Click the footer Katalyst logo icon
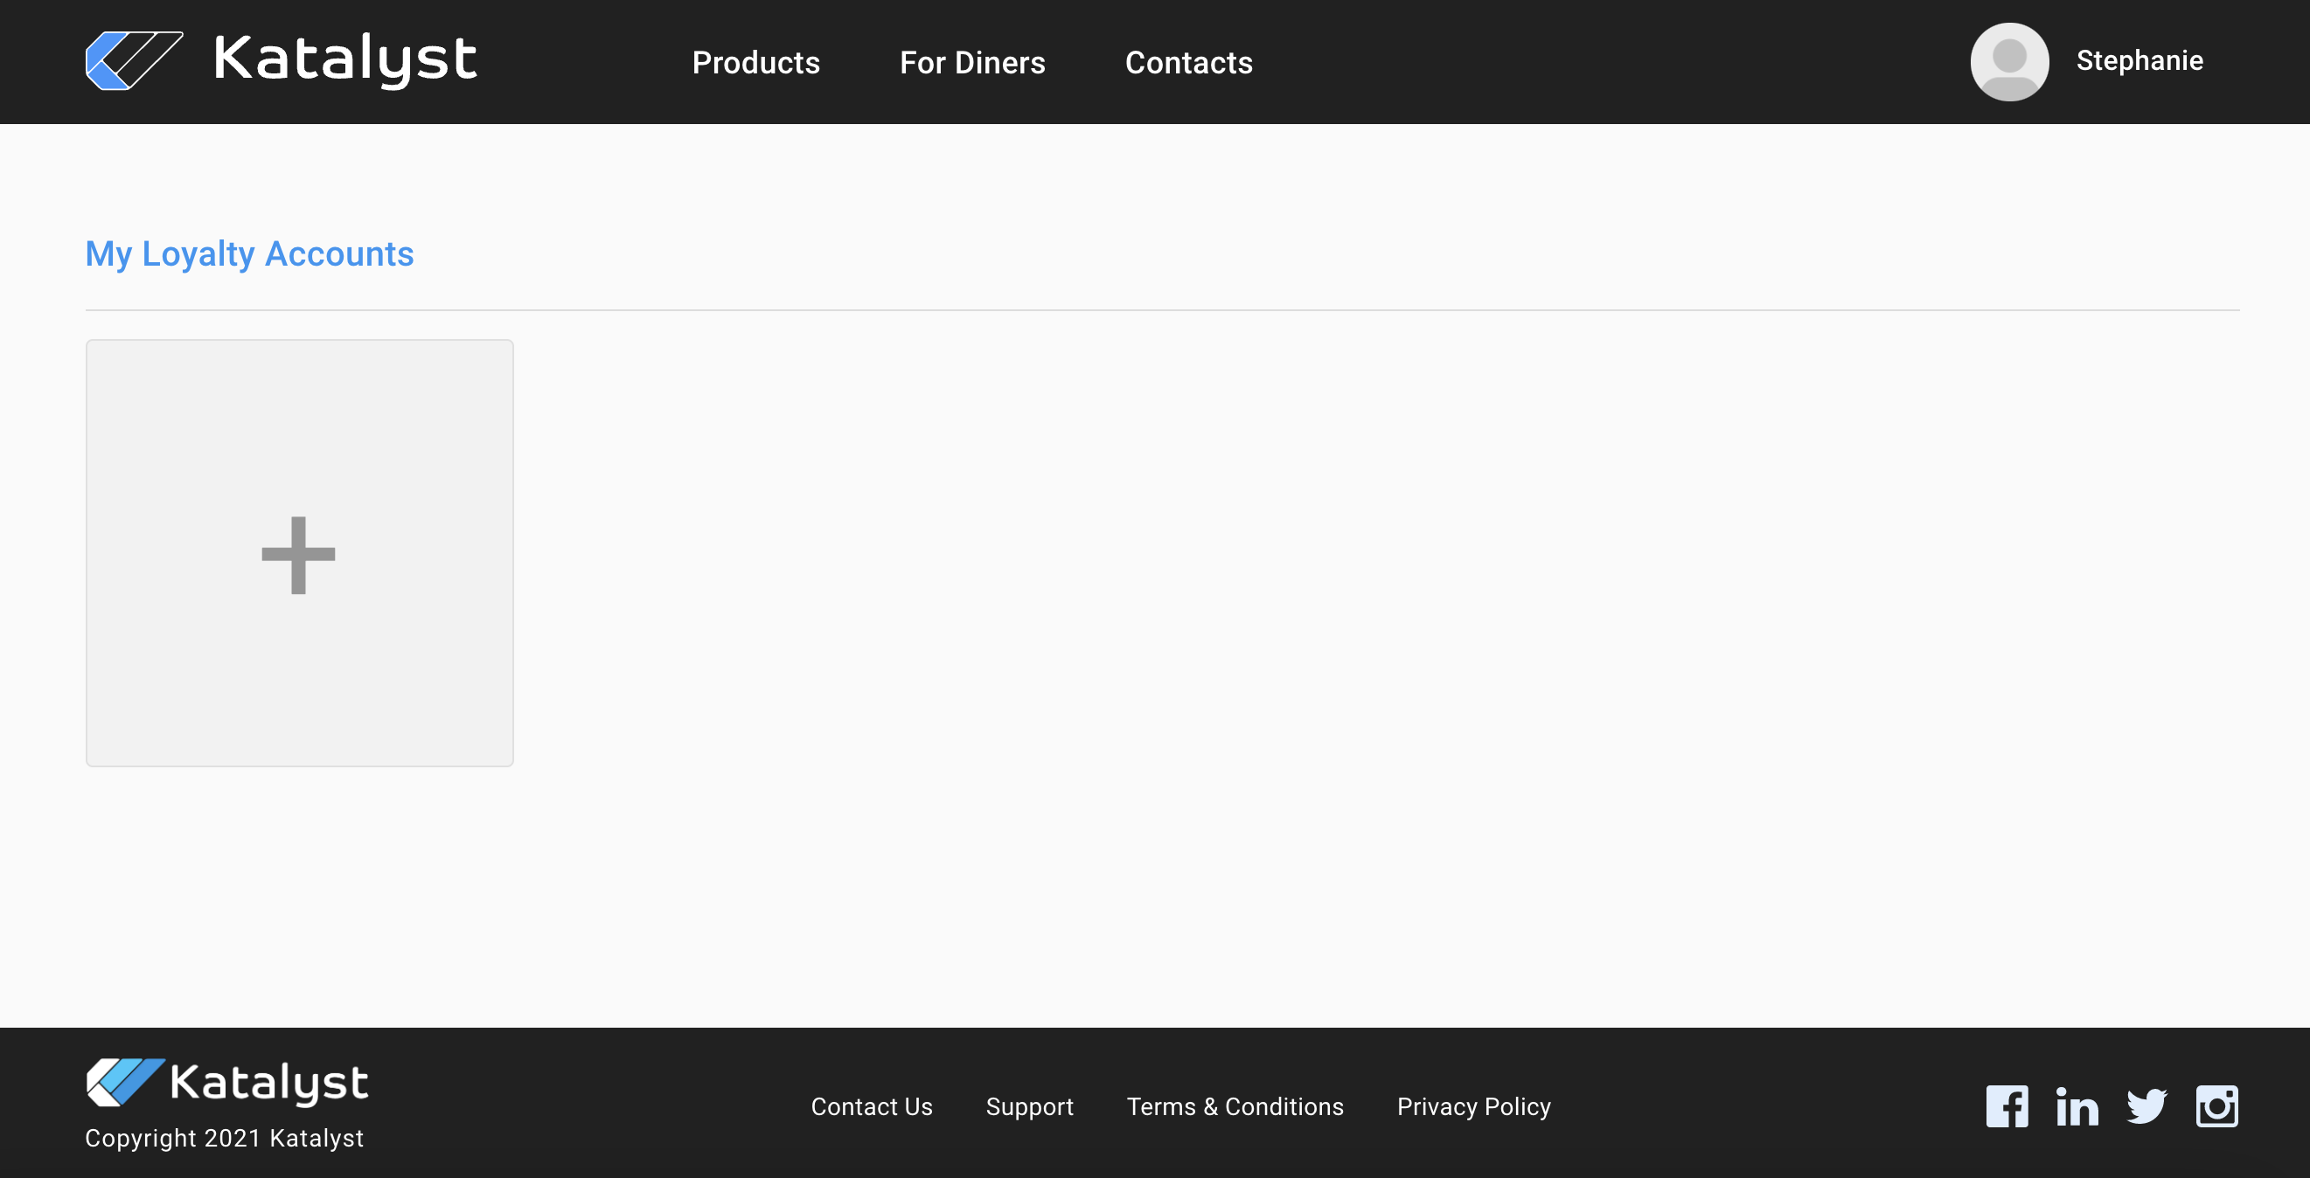 point(125,1082)
